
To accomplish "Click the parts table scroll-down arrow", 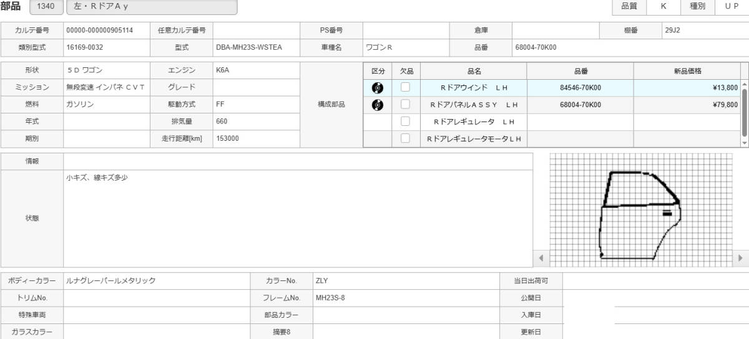I will click(744, 143).
